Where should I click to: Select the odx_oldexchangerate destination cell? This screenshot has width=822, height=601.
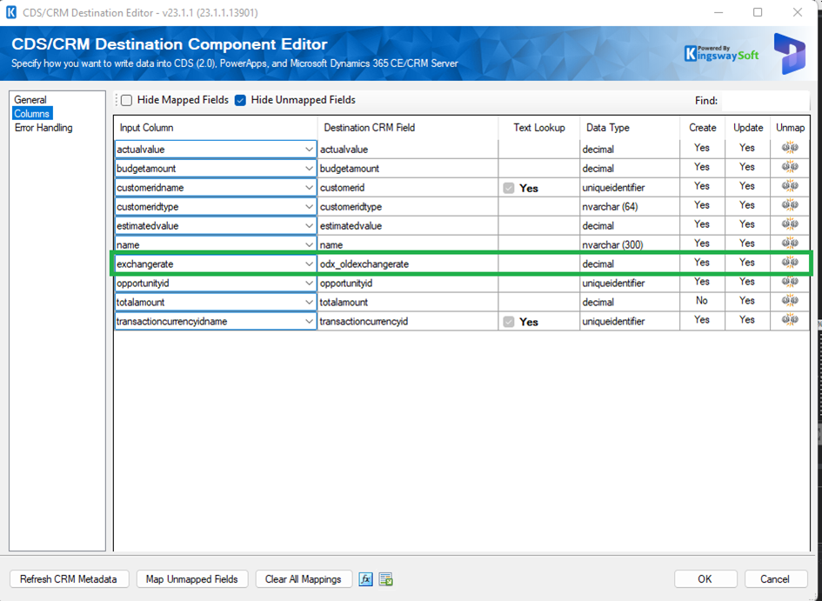[408, 264]
